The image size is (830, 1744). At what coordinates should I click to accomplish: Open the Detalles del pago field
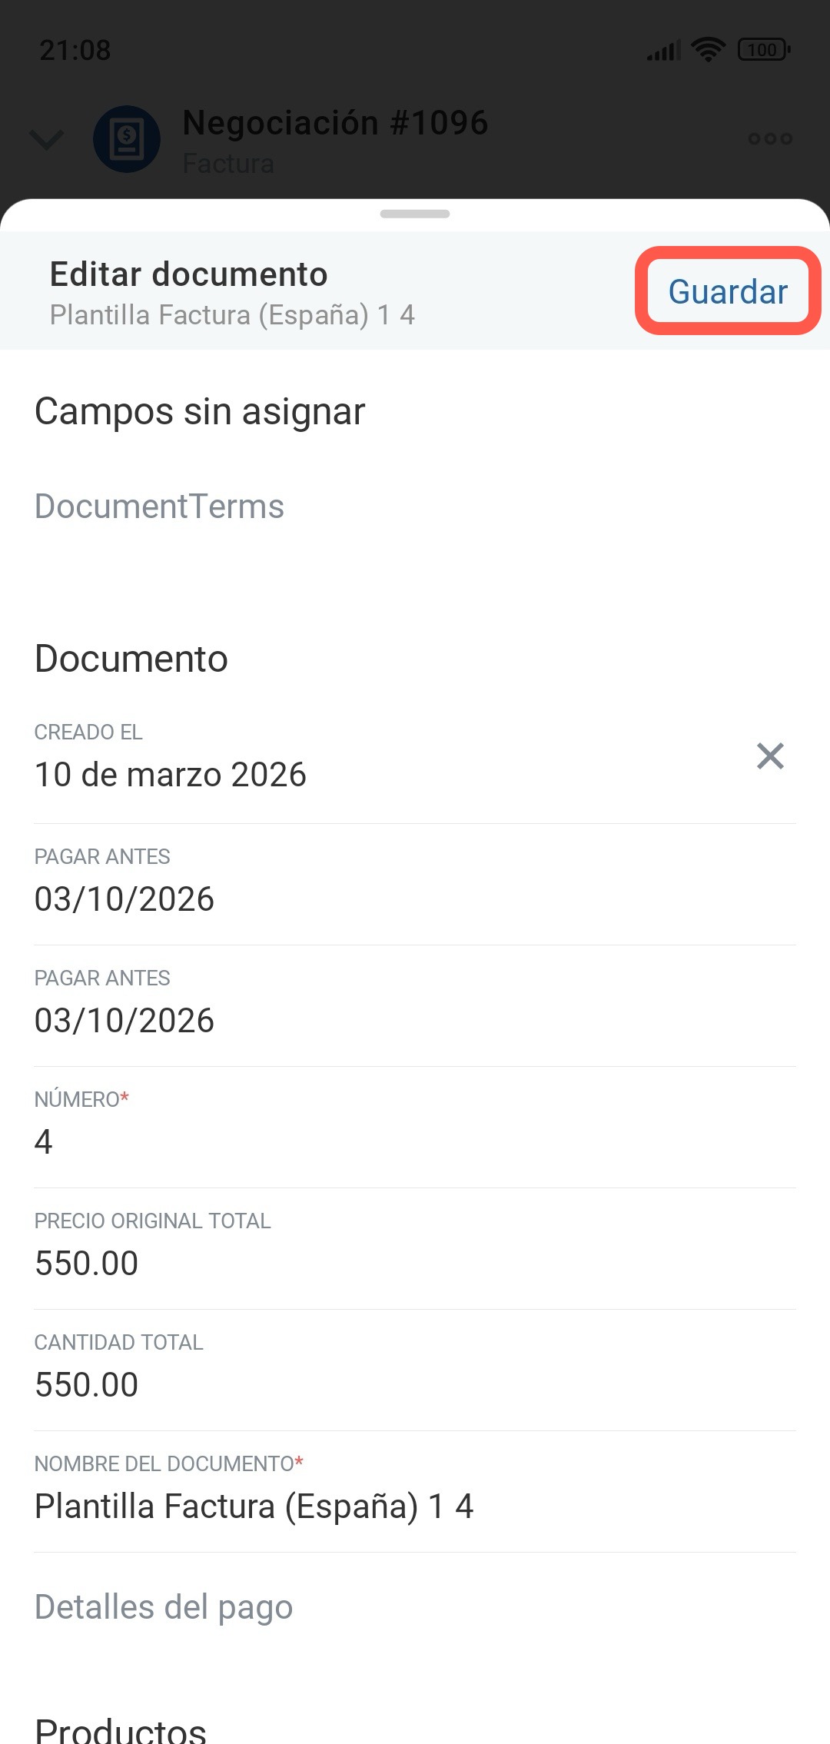click(x=164, y=1606)
